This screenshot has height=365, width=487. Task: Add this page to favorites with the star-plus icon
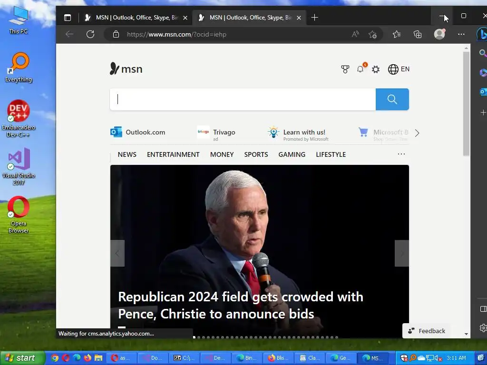click(372, 34)
